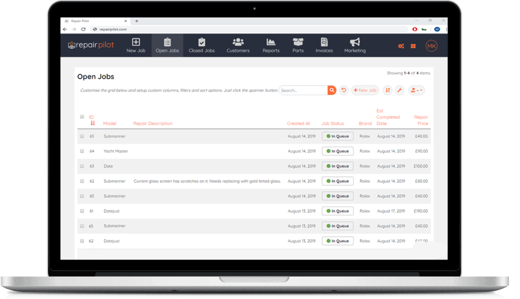
Task: Check the Submariner row created August 13
Action: pos(82,226)
